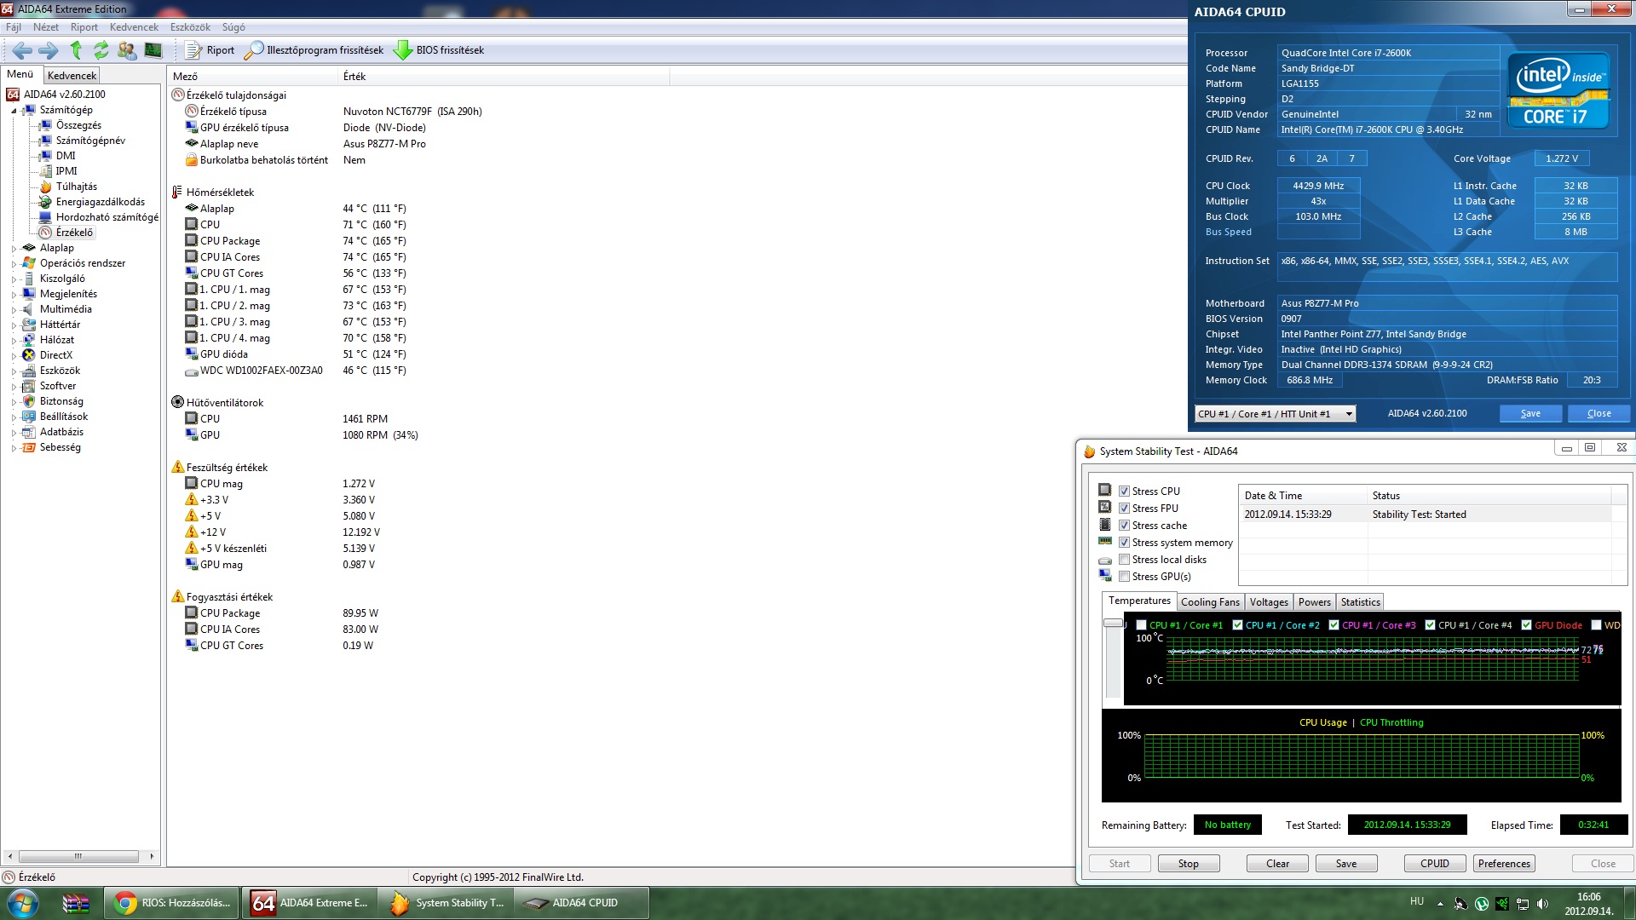Toggle GPU Diode graph checkbox
Viewport: 1636px width, 920px height.
[1526, 625]
